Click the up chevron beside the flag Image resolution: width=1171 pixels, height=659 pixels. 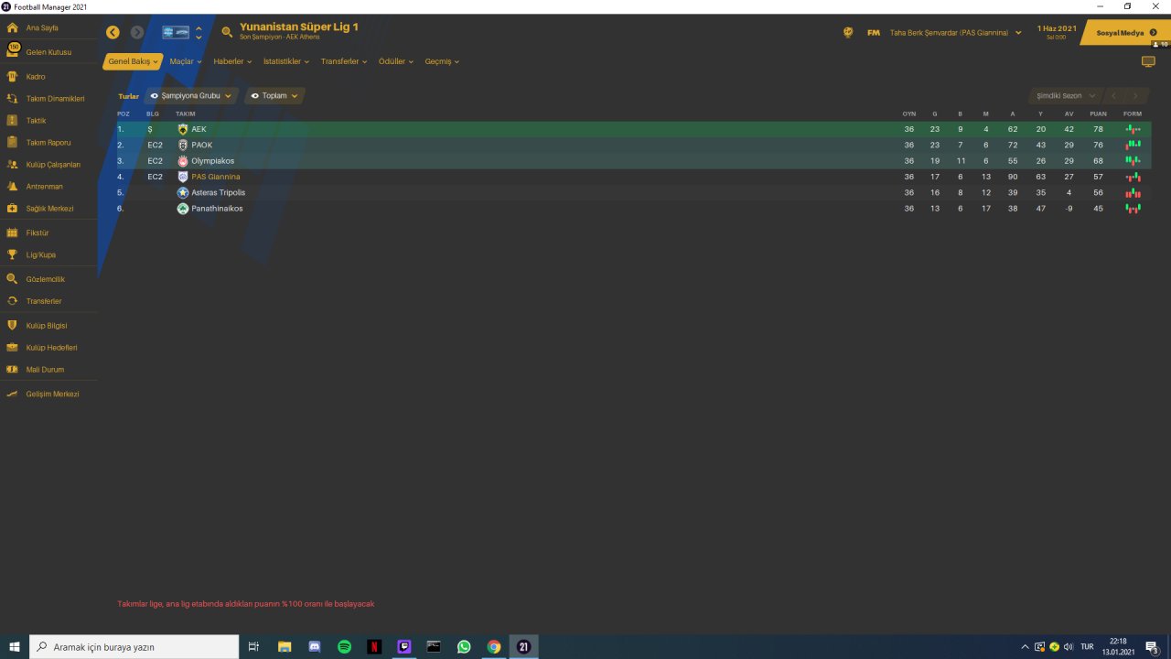click(199, 27)
